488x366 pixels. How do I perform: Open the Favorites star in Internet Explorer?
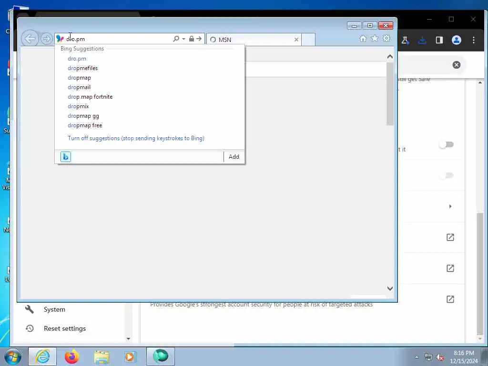point(375,38)
